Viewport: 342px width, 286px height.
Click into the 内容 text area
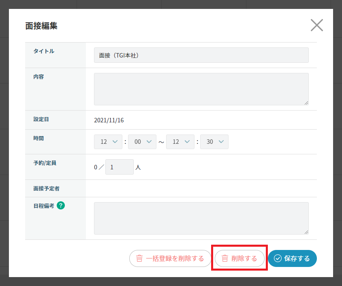click(201, 89)
